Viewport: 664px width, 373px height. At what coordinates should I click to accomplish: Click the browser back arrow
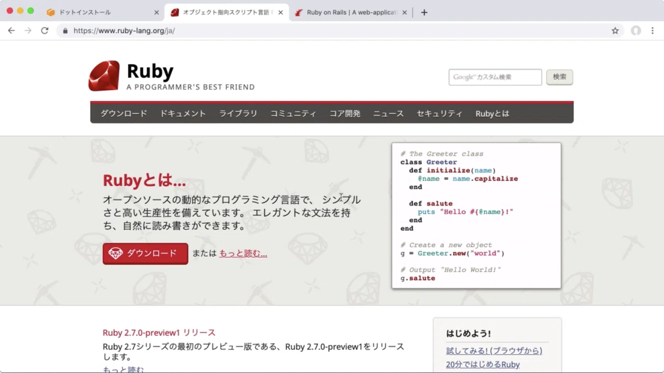point(11,31)
